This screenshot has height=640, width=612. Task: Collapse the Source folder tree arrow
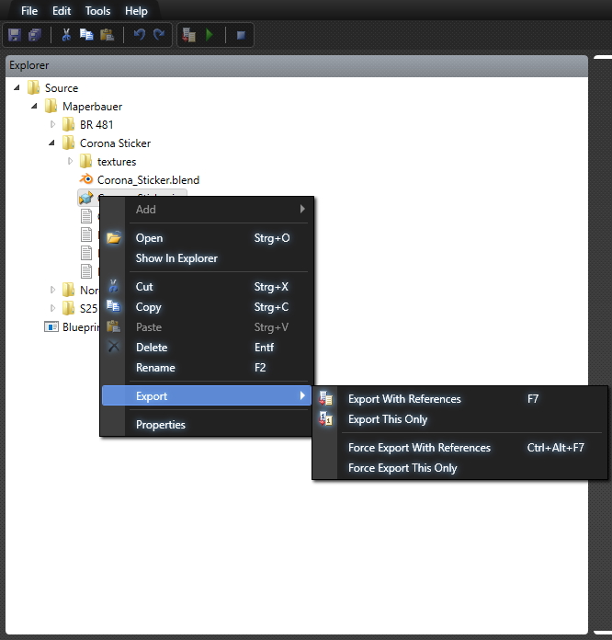pyautogui.click(x=17, y=87)
